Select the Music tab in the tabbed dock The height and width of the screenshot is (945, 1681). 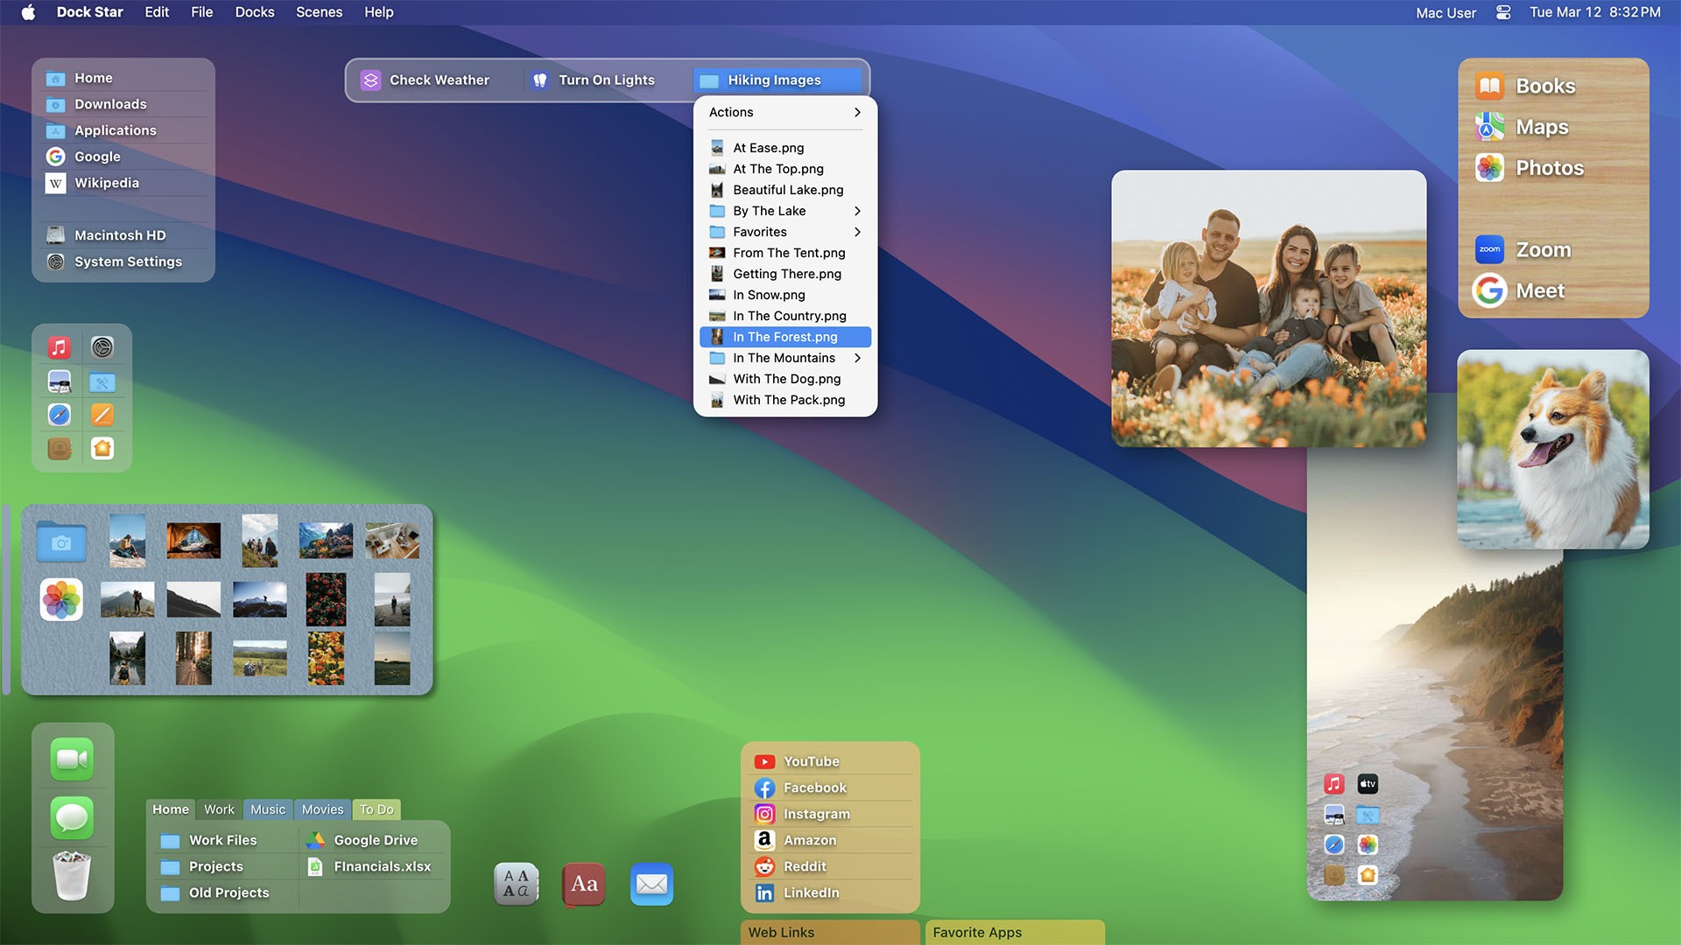point(268,809)
